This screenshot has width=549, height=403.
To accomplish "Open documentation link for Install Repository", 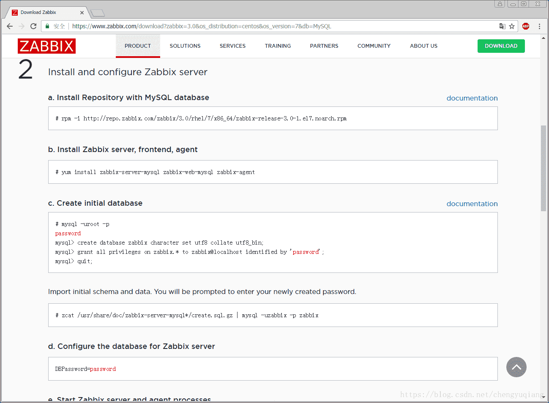I will tap(472, 98).
